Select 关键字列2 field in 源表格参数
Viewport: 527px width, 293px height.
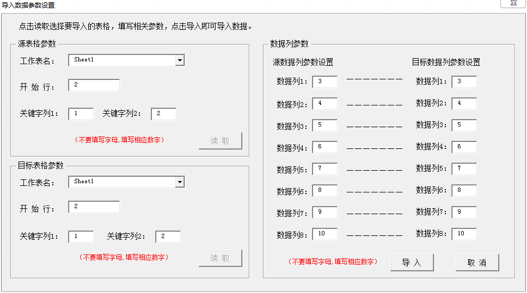(x=163, y=114)
